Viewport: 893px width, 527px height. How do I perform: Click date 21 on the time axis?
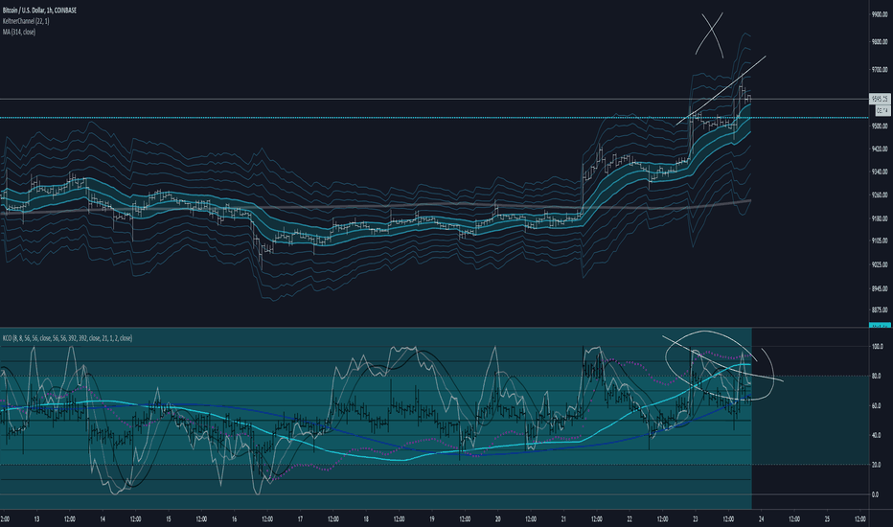tap(563, 519)
